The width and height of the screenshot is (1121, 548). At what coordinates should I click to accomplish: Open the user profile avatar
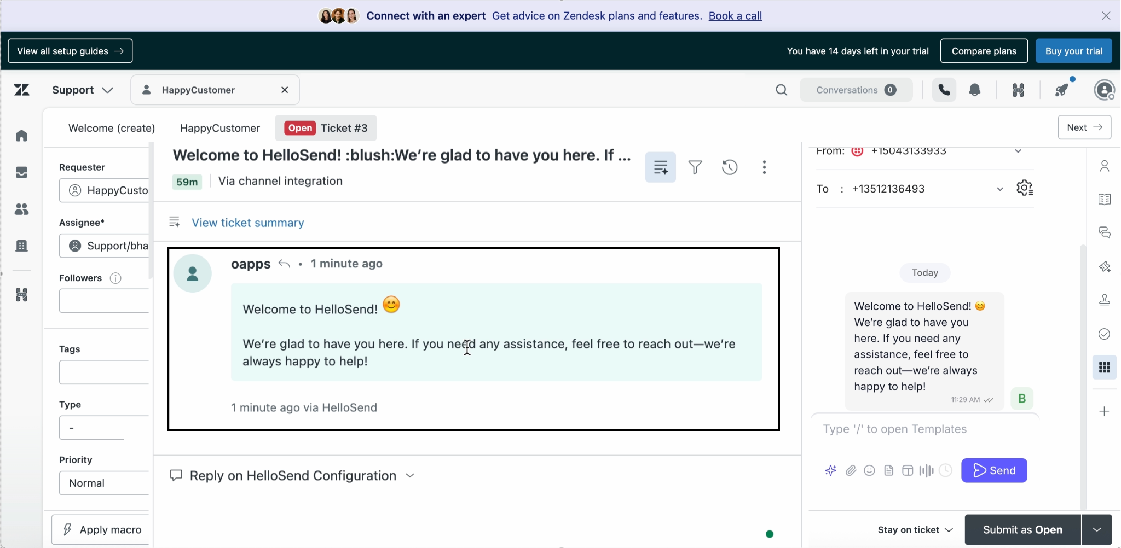click(x=1105, y=90)
